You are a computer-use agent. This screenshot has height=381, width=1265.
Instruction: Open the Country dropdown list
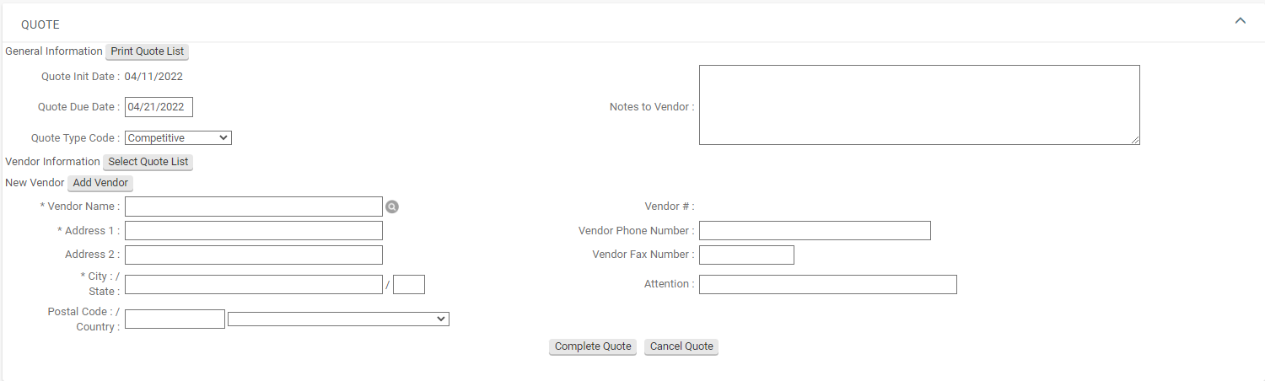(x=338, y=319)
